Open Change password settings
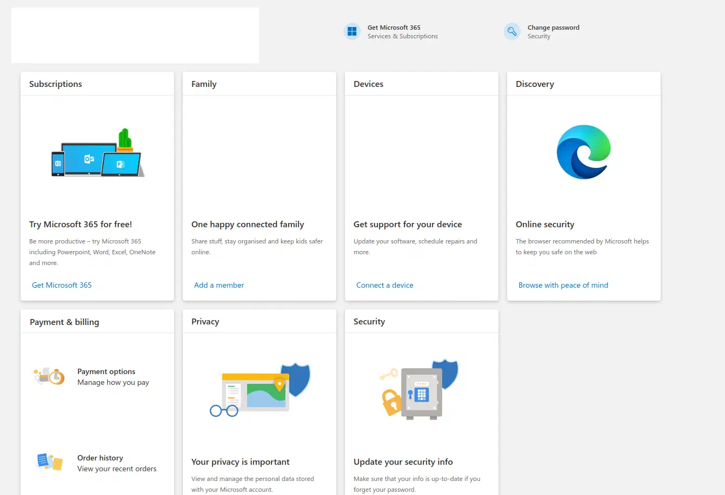Image resolution: width=725 pixels, height=495 pixels. pyautogui.click(x=553, y=27)
